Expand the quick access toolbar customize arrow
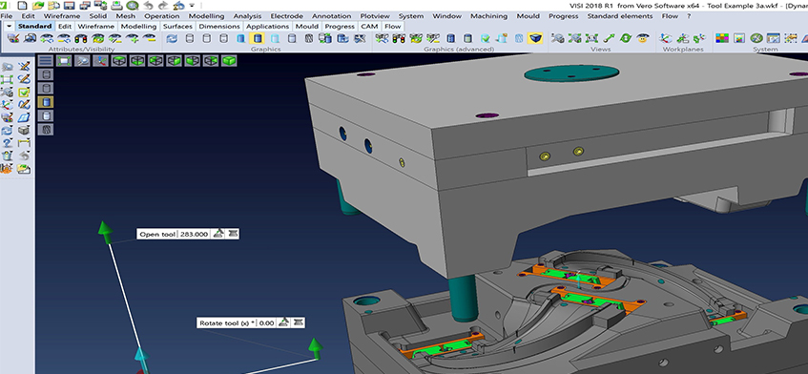Viewport: 808px width, 374px height. (192, 5)
